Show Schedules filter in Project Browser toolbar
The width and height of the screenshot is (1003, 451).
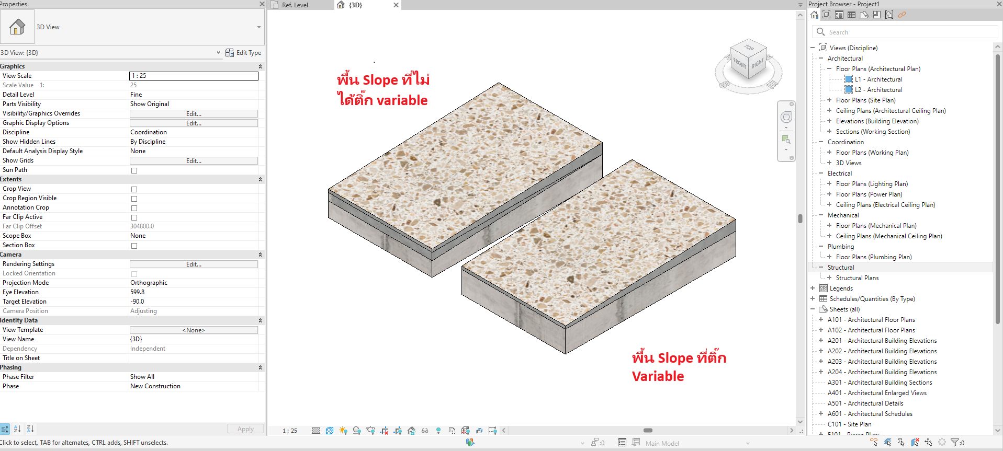point(851,15)
